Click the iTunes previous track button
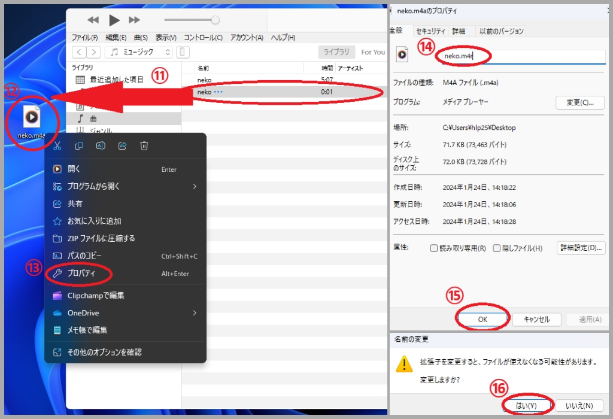 (x=93, y=20)
